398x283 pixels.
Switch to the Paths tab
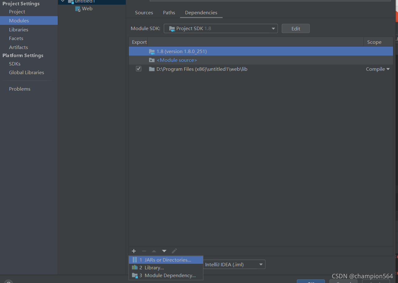[169, 13]
